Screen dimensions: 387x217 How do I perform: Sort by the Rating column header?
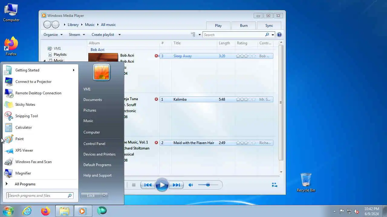point(242,43)
